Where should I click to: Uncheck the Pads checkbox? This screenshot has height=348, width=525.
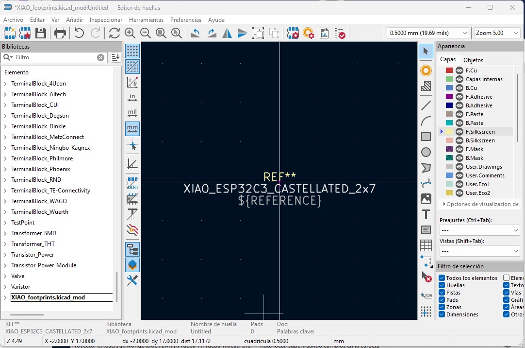click(x=442, y=300)
